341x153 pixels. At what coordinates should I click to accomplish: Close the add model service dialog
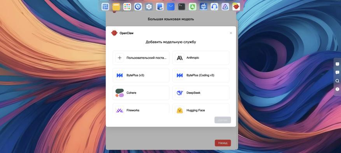point(231,33)
